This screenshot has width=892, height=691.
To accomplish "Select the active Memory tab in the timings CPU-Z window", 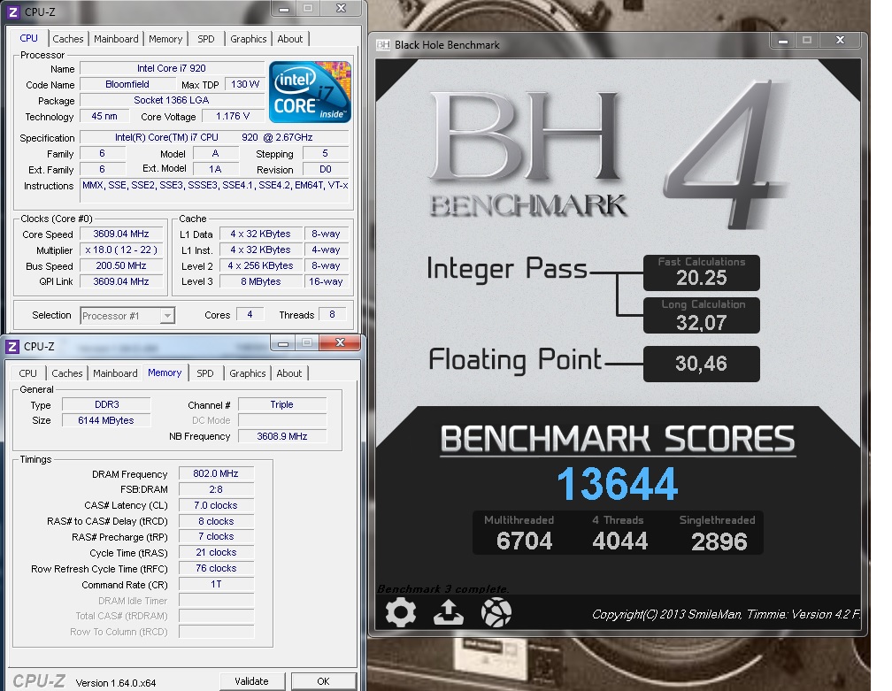I will tap(165, 372).
